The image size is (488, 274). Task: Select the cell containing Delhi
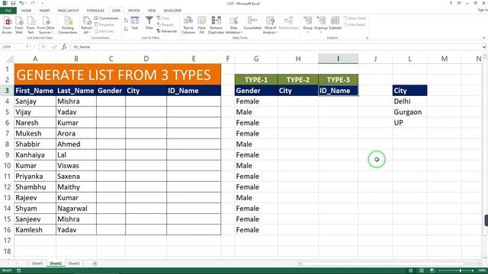coord(410,101)
